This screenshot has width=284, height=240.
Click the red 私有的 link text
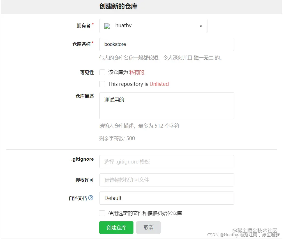[x=137, y=72]
